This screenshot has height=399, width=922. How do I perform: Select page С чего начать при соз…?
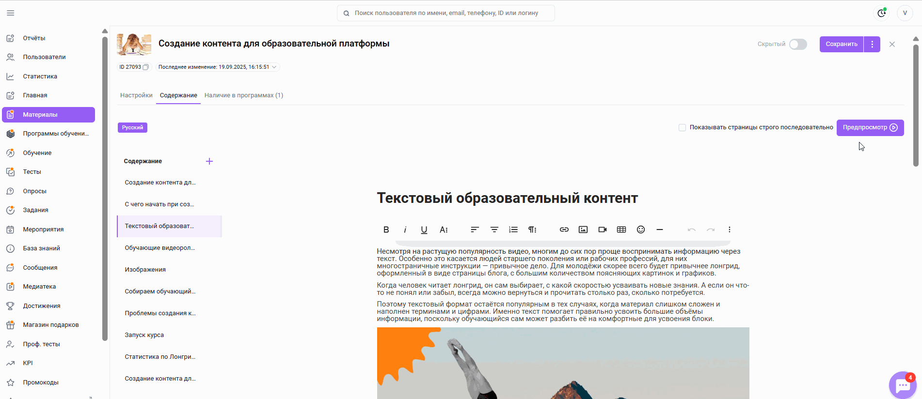coord(169,204)
